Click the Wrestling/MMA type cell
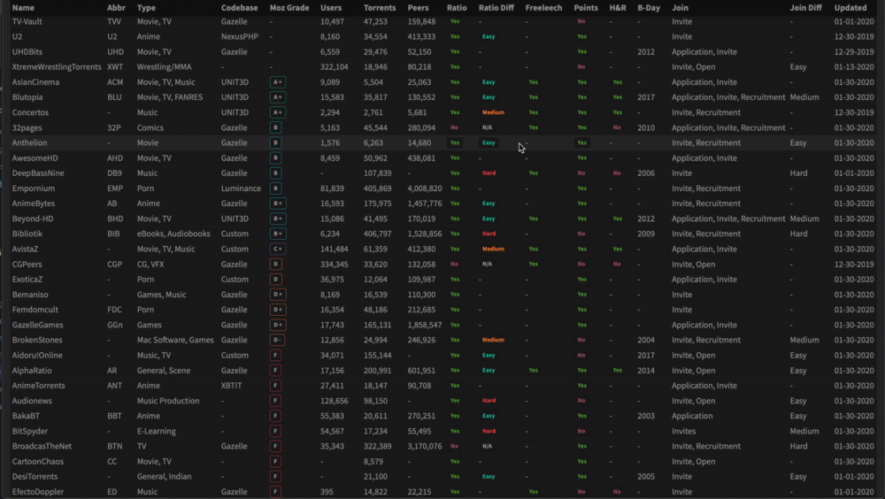 pos(165,66)
